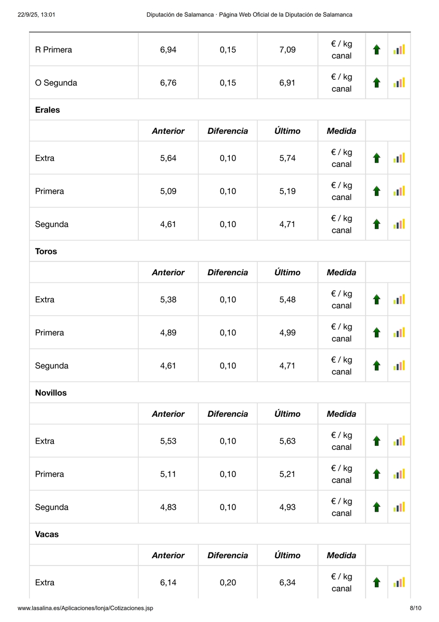The height and width of the screenshot is (622, 439).
Task: Click the chart icon for Toros Segunda
Action: click(399, 365)
